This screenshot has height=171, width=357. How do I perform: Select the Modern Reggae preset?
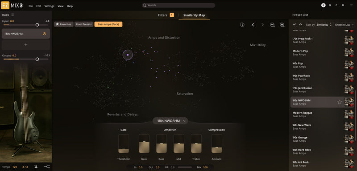tap(322, 115)
